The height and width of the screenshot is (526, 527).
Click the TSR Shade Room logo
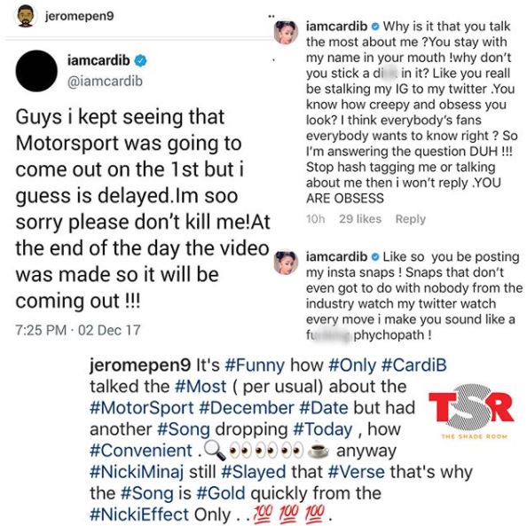coord(472,412)
